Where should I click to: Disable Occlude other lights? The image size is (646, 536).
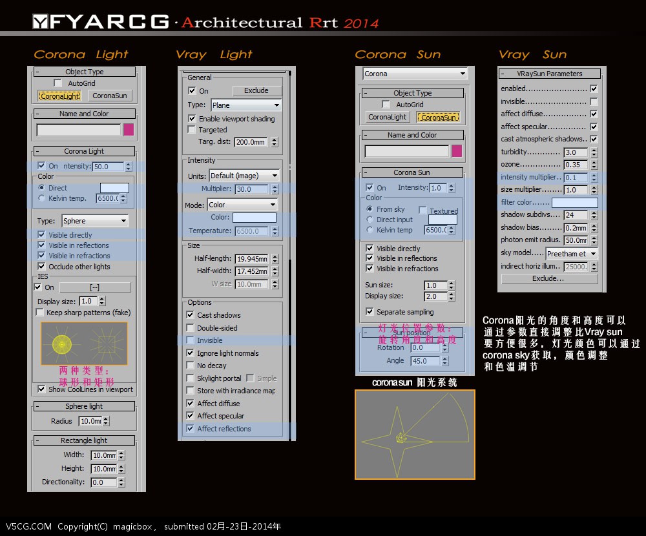click(x=41, y=266)
